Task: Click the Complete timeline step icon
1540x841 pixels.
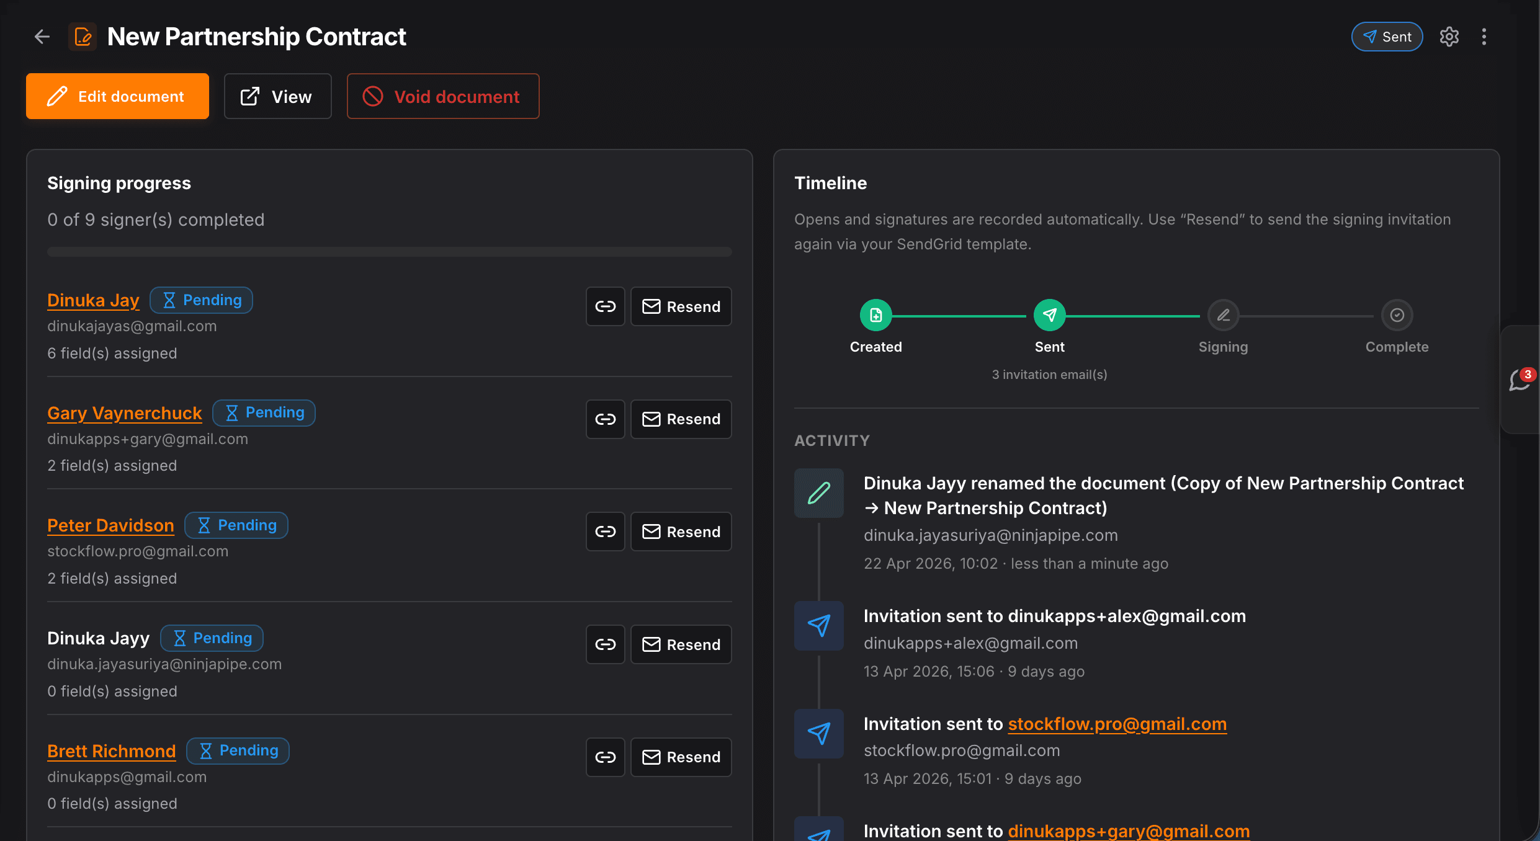Action: pos(1397,315)
